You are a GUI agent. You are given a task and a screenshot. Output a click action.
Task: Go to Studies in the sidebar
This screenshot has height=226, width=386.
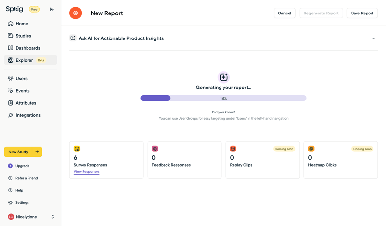30,36
